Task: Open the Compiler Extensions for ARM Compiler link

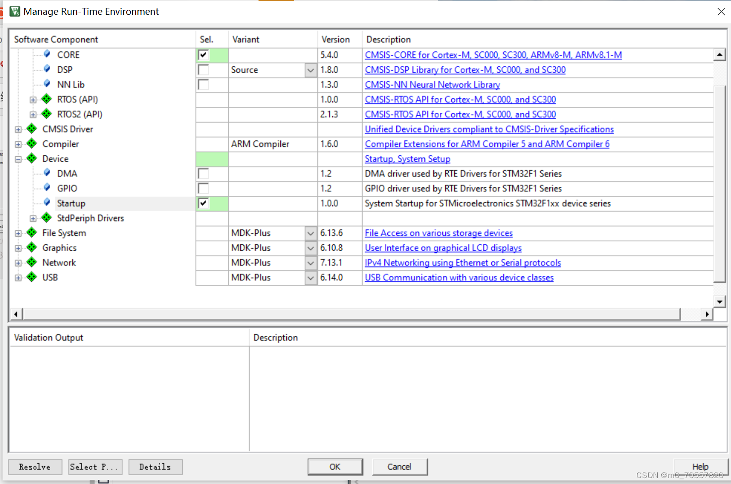Action: click(487, 144)
